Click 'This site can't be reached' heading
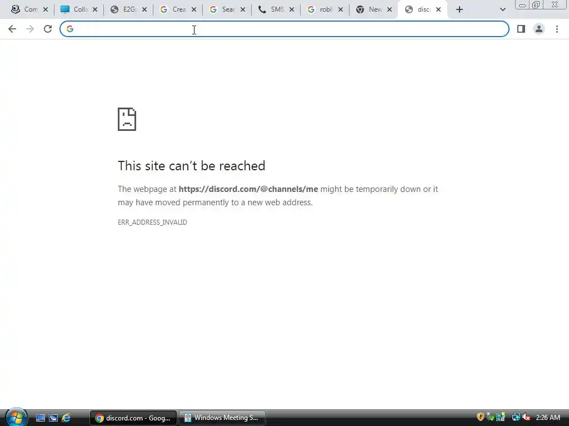This screenshot has height=426, width=569. 192,166
